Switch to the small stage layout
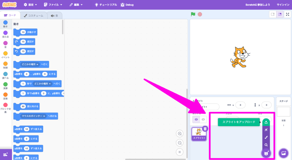The width and height of the screenshot is (292, 160). pos(273,14)
